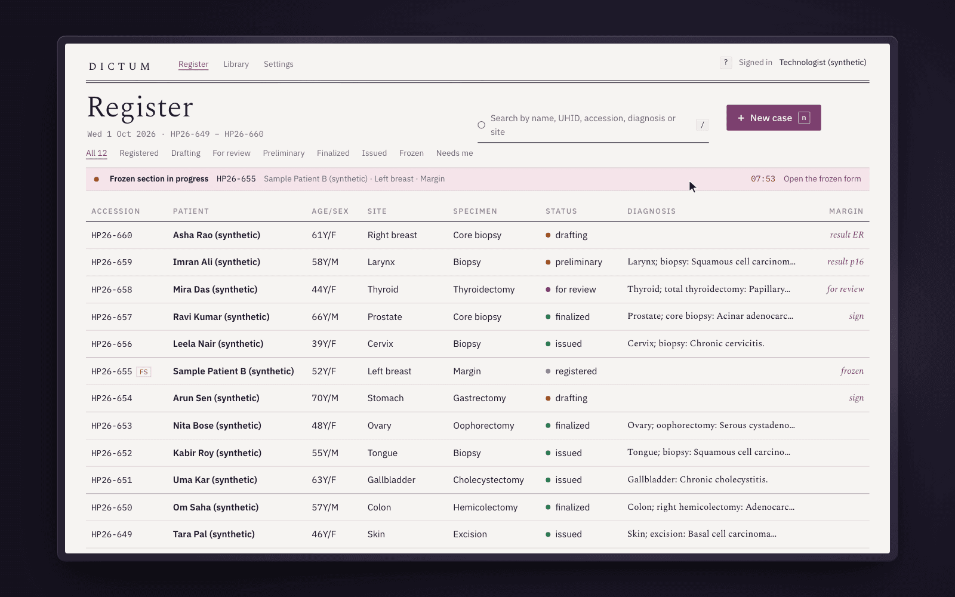Click sign link for Ravi Kumar
955x597 pixels.
(x=857, y=316)
